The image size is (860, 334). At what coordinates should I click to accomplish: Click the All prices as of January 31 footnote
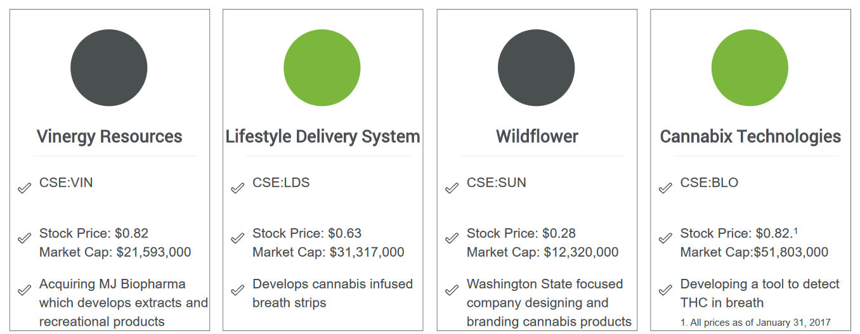[755, 323]
